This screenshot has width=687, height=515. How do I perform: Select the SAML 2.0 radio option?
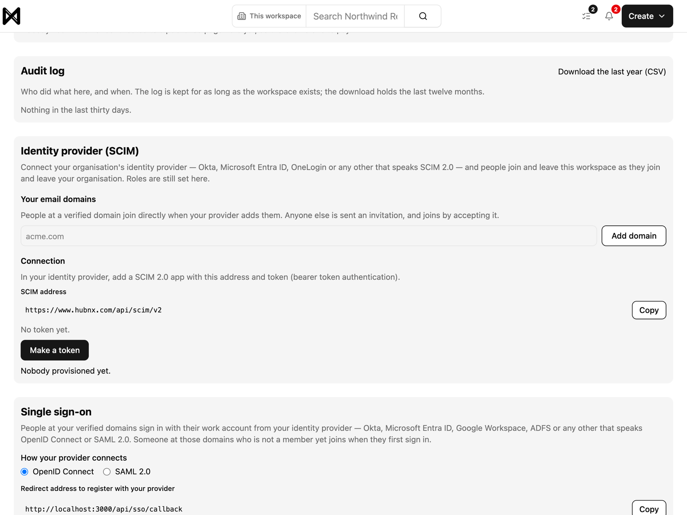[107, 472]
